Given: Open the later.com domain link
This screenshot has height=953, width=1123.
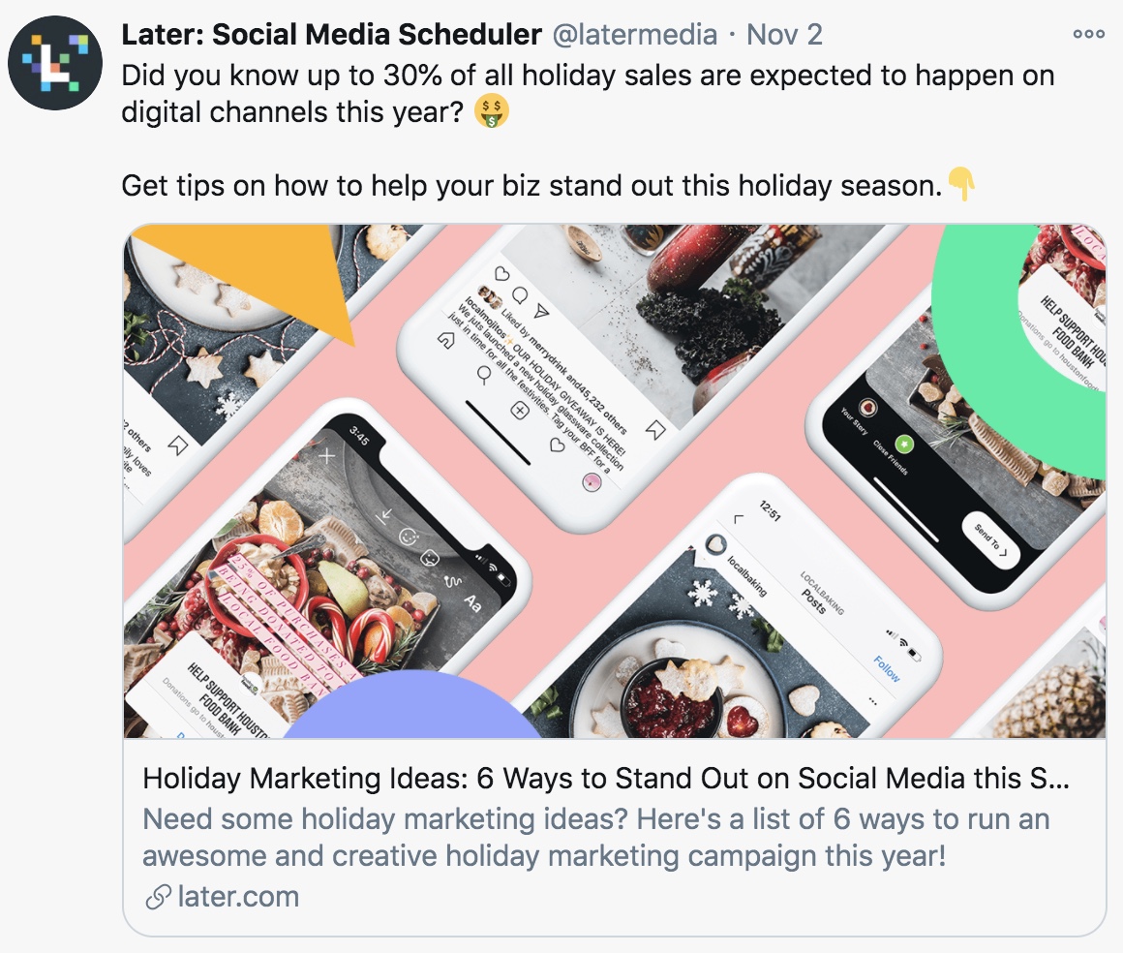Looking at the screenshot, I should coord(238,897).
